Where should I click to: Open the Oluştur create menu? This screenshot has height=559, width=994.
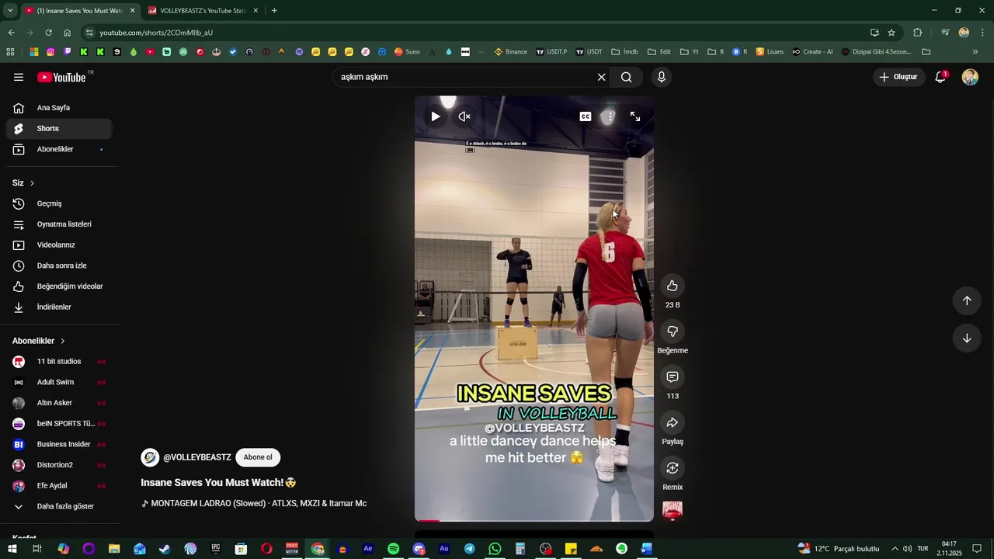(x=898, y=77)
